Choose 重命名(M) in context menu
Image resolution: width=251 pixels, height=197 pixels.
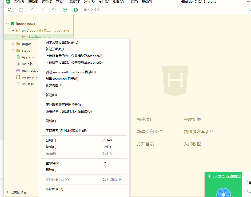[x=84, y=163]
